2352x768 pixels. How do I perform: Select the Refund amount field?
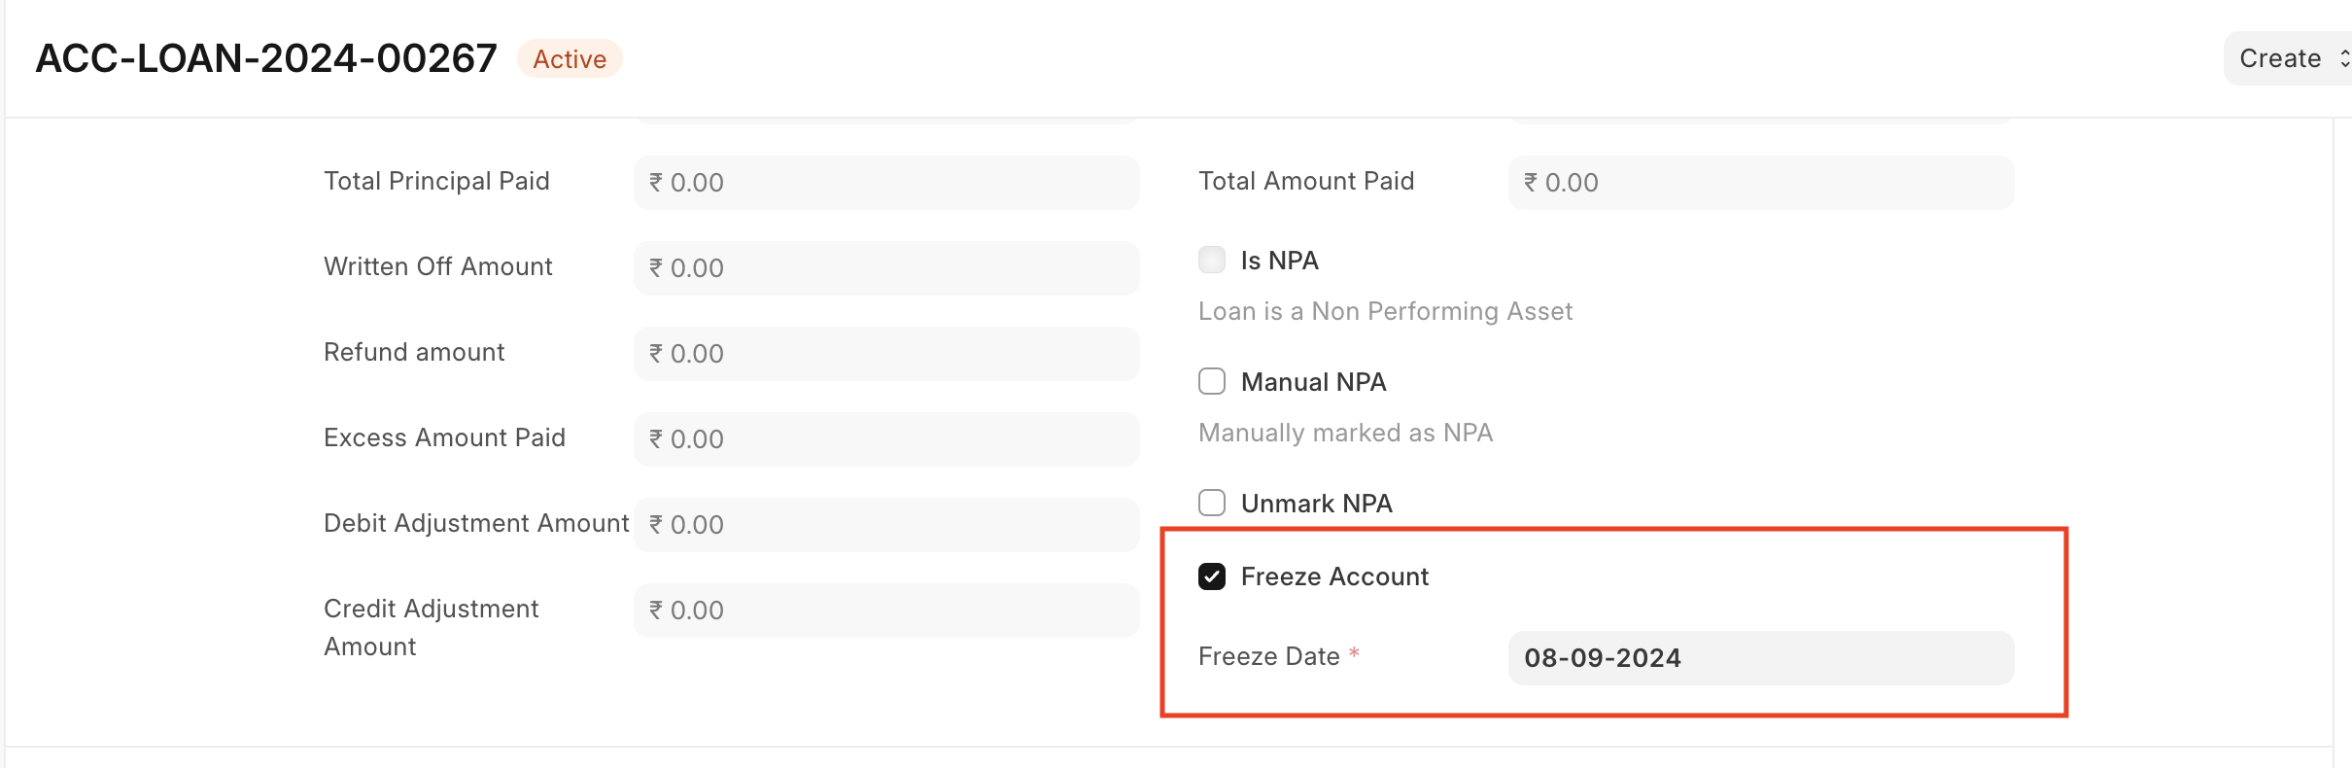(x=885, y=353)
